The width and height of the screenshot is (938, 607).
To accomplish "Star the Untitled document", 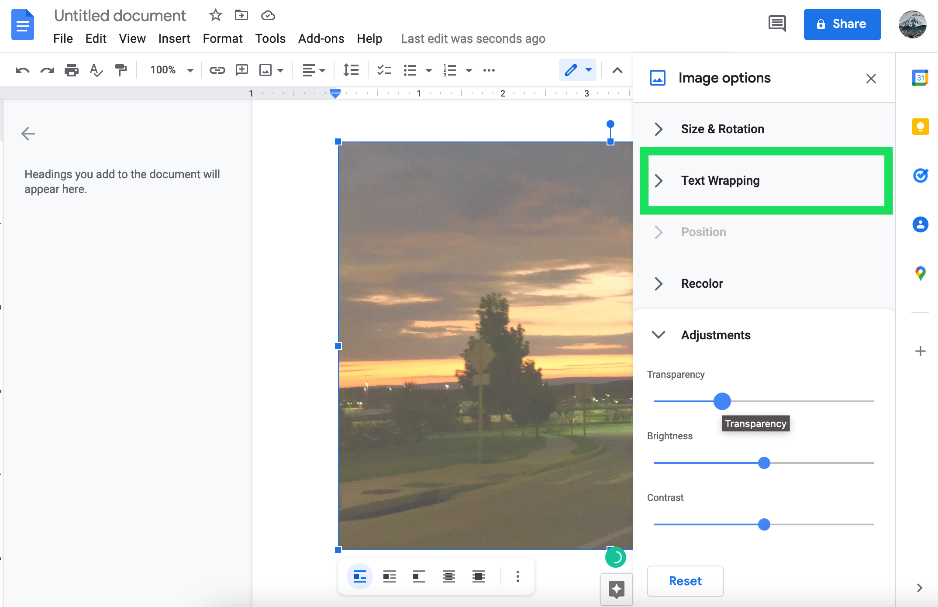I will coord(216,15).
